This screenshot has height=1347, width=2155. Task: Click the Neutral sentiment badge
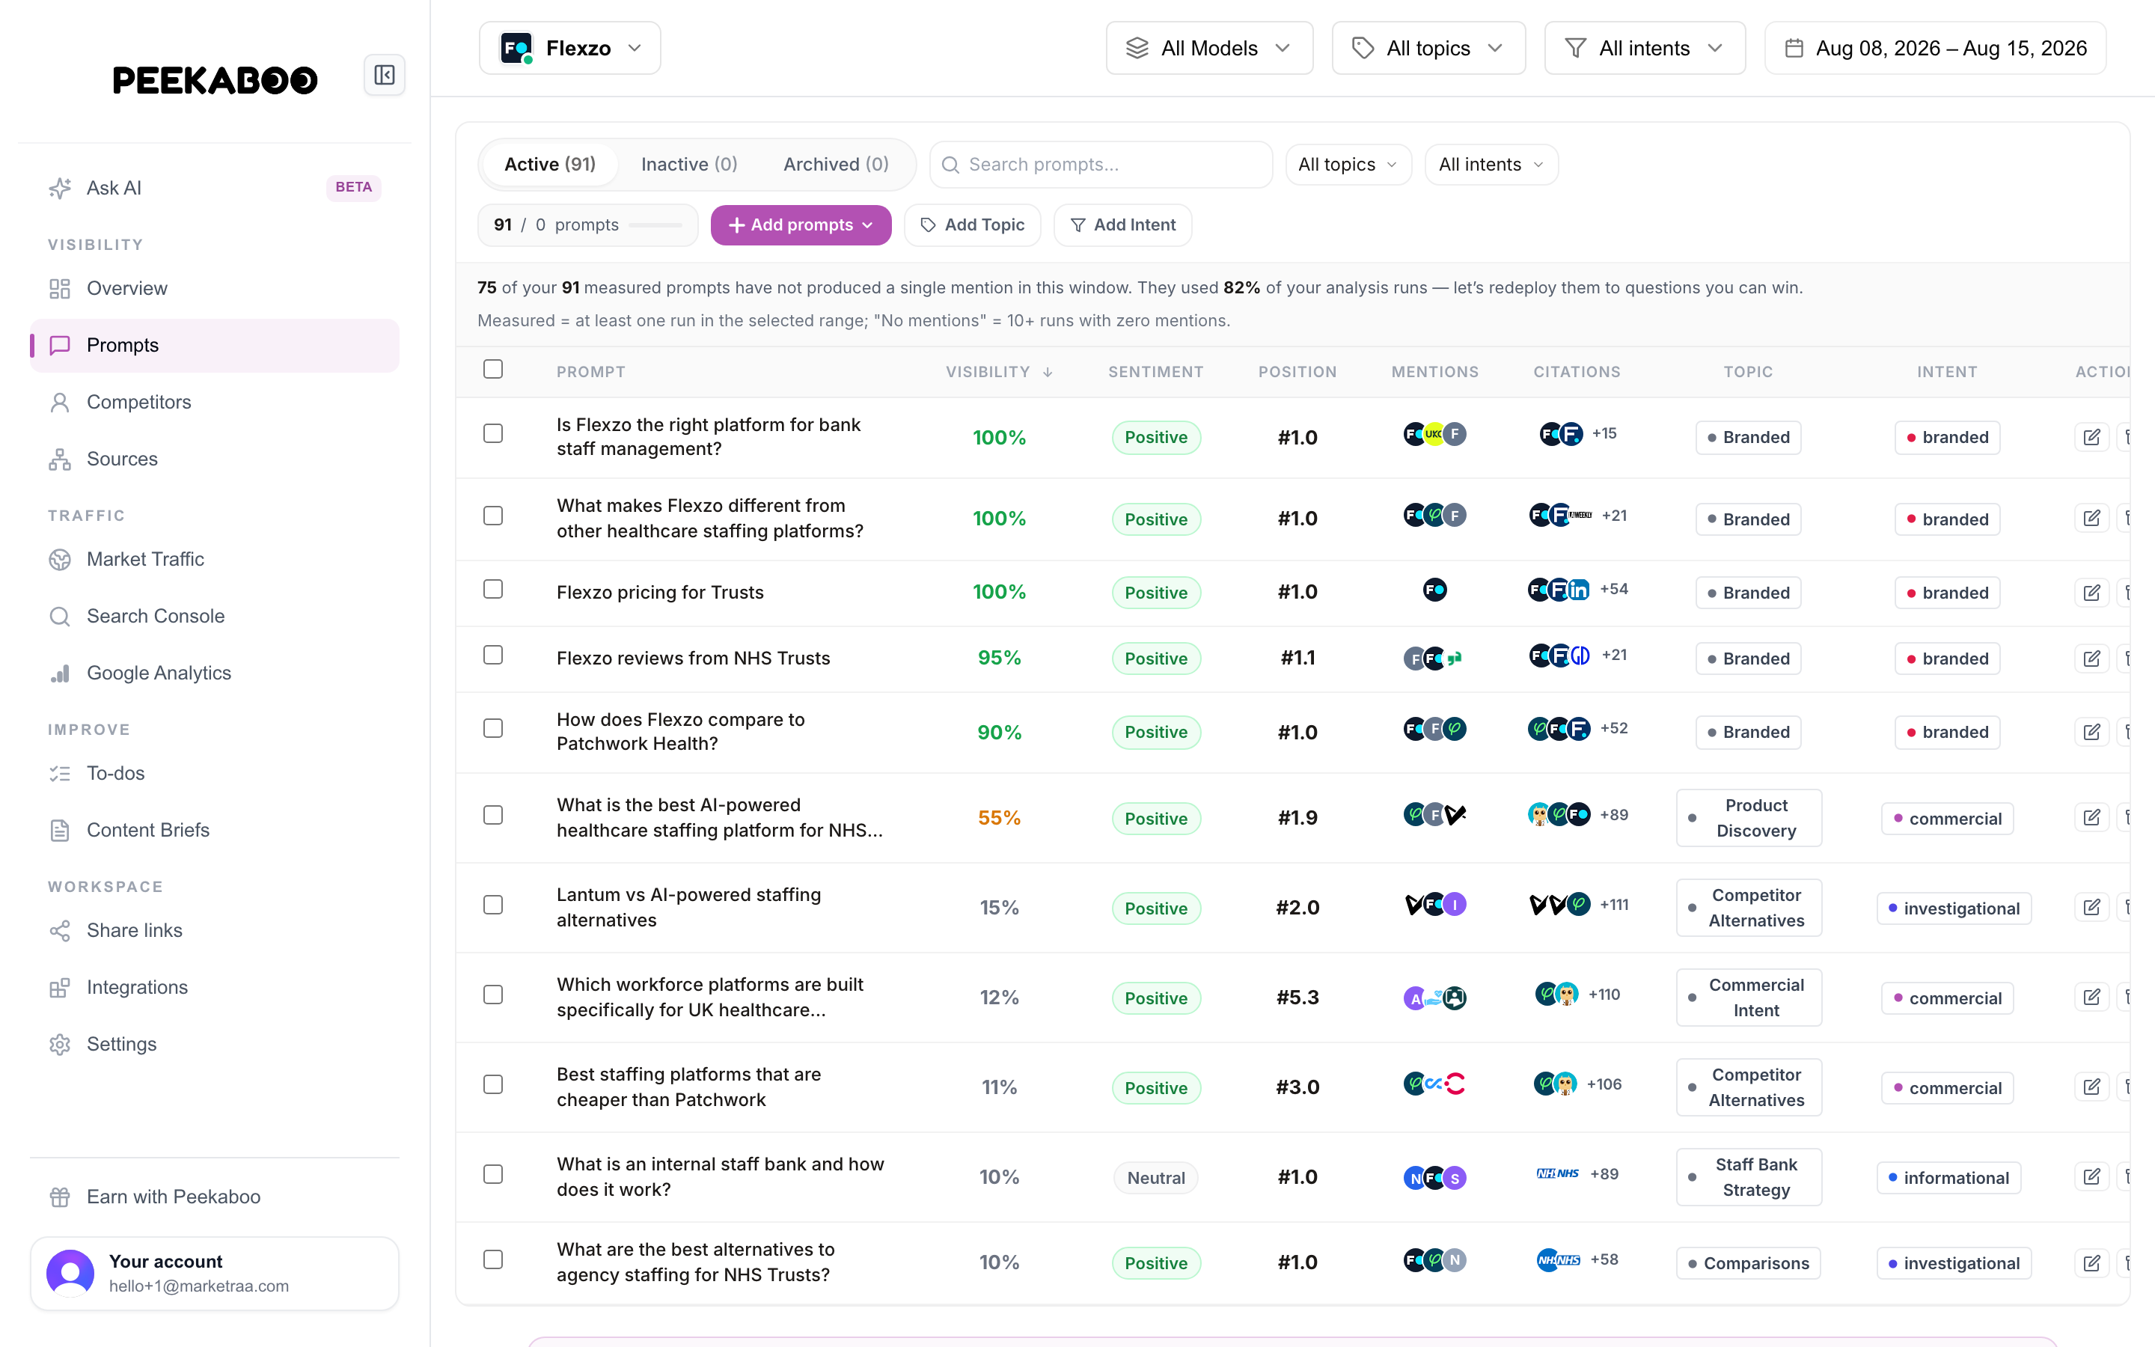pyautogui.click(x=1156, y=1178)
